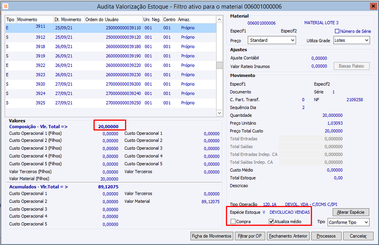The height and width of the screenshot is (245, 379).
Task: Check the Compra checkbox
Action: pyautogui.click(x=233, y=221)
